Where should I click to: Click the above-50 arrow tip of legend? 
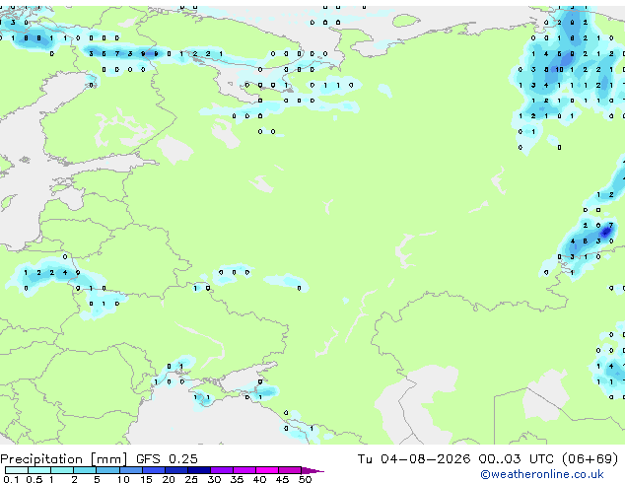click(312, 470)
